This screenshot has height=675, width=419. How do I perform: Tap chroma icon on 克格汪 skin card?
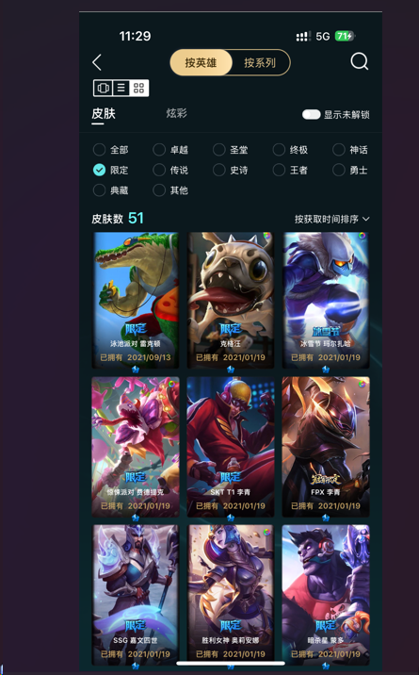point(267,236)
